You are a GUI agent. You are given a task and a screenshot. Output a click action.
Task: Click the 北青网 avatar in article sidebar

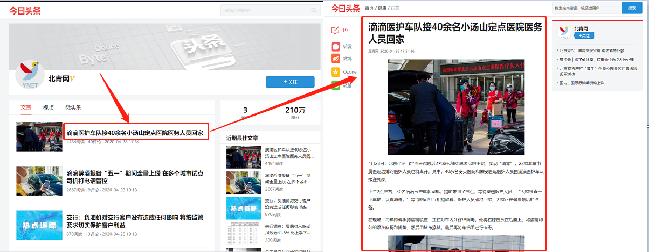point(564,32)
